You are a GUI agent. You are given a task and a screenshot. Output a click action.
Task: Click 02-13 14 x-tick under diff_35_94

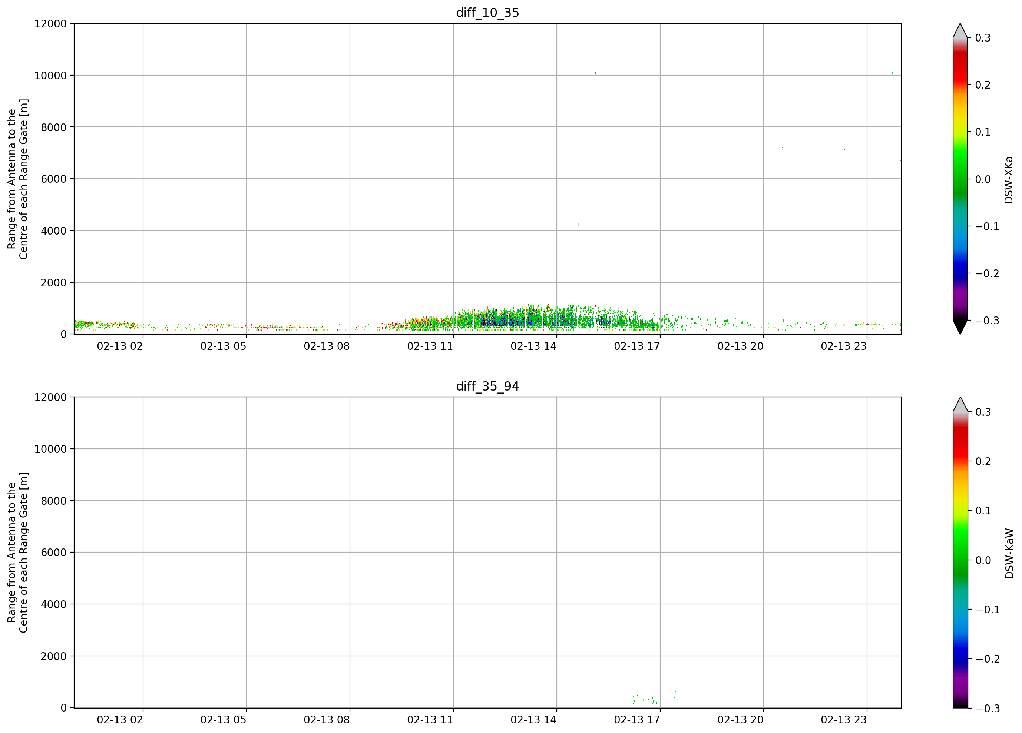pos(533,720)
